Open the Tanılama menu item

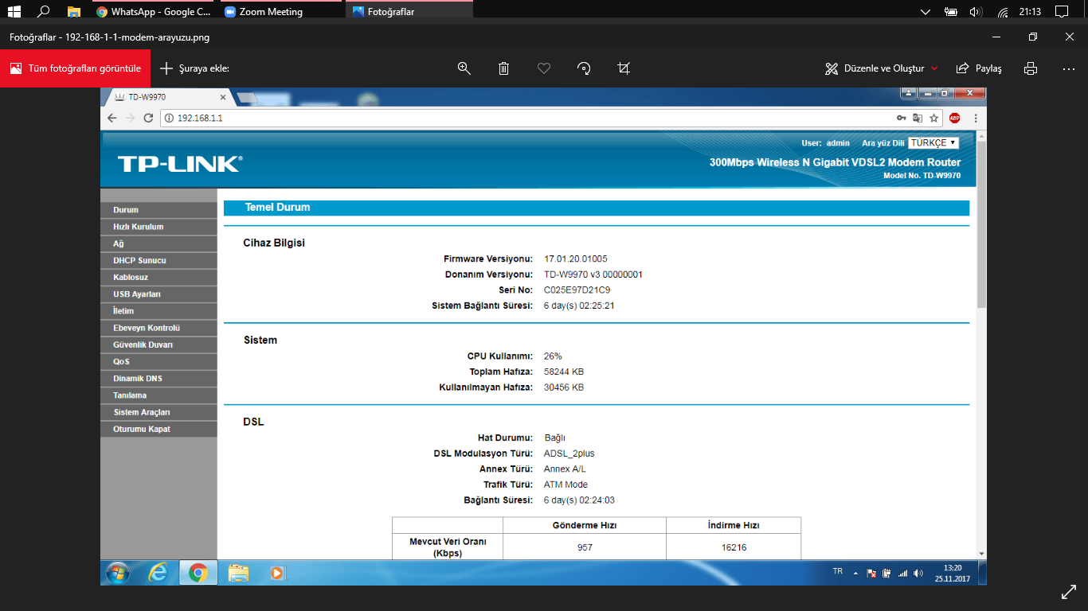159,395
